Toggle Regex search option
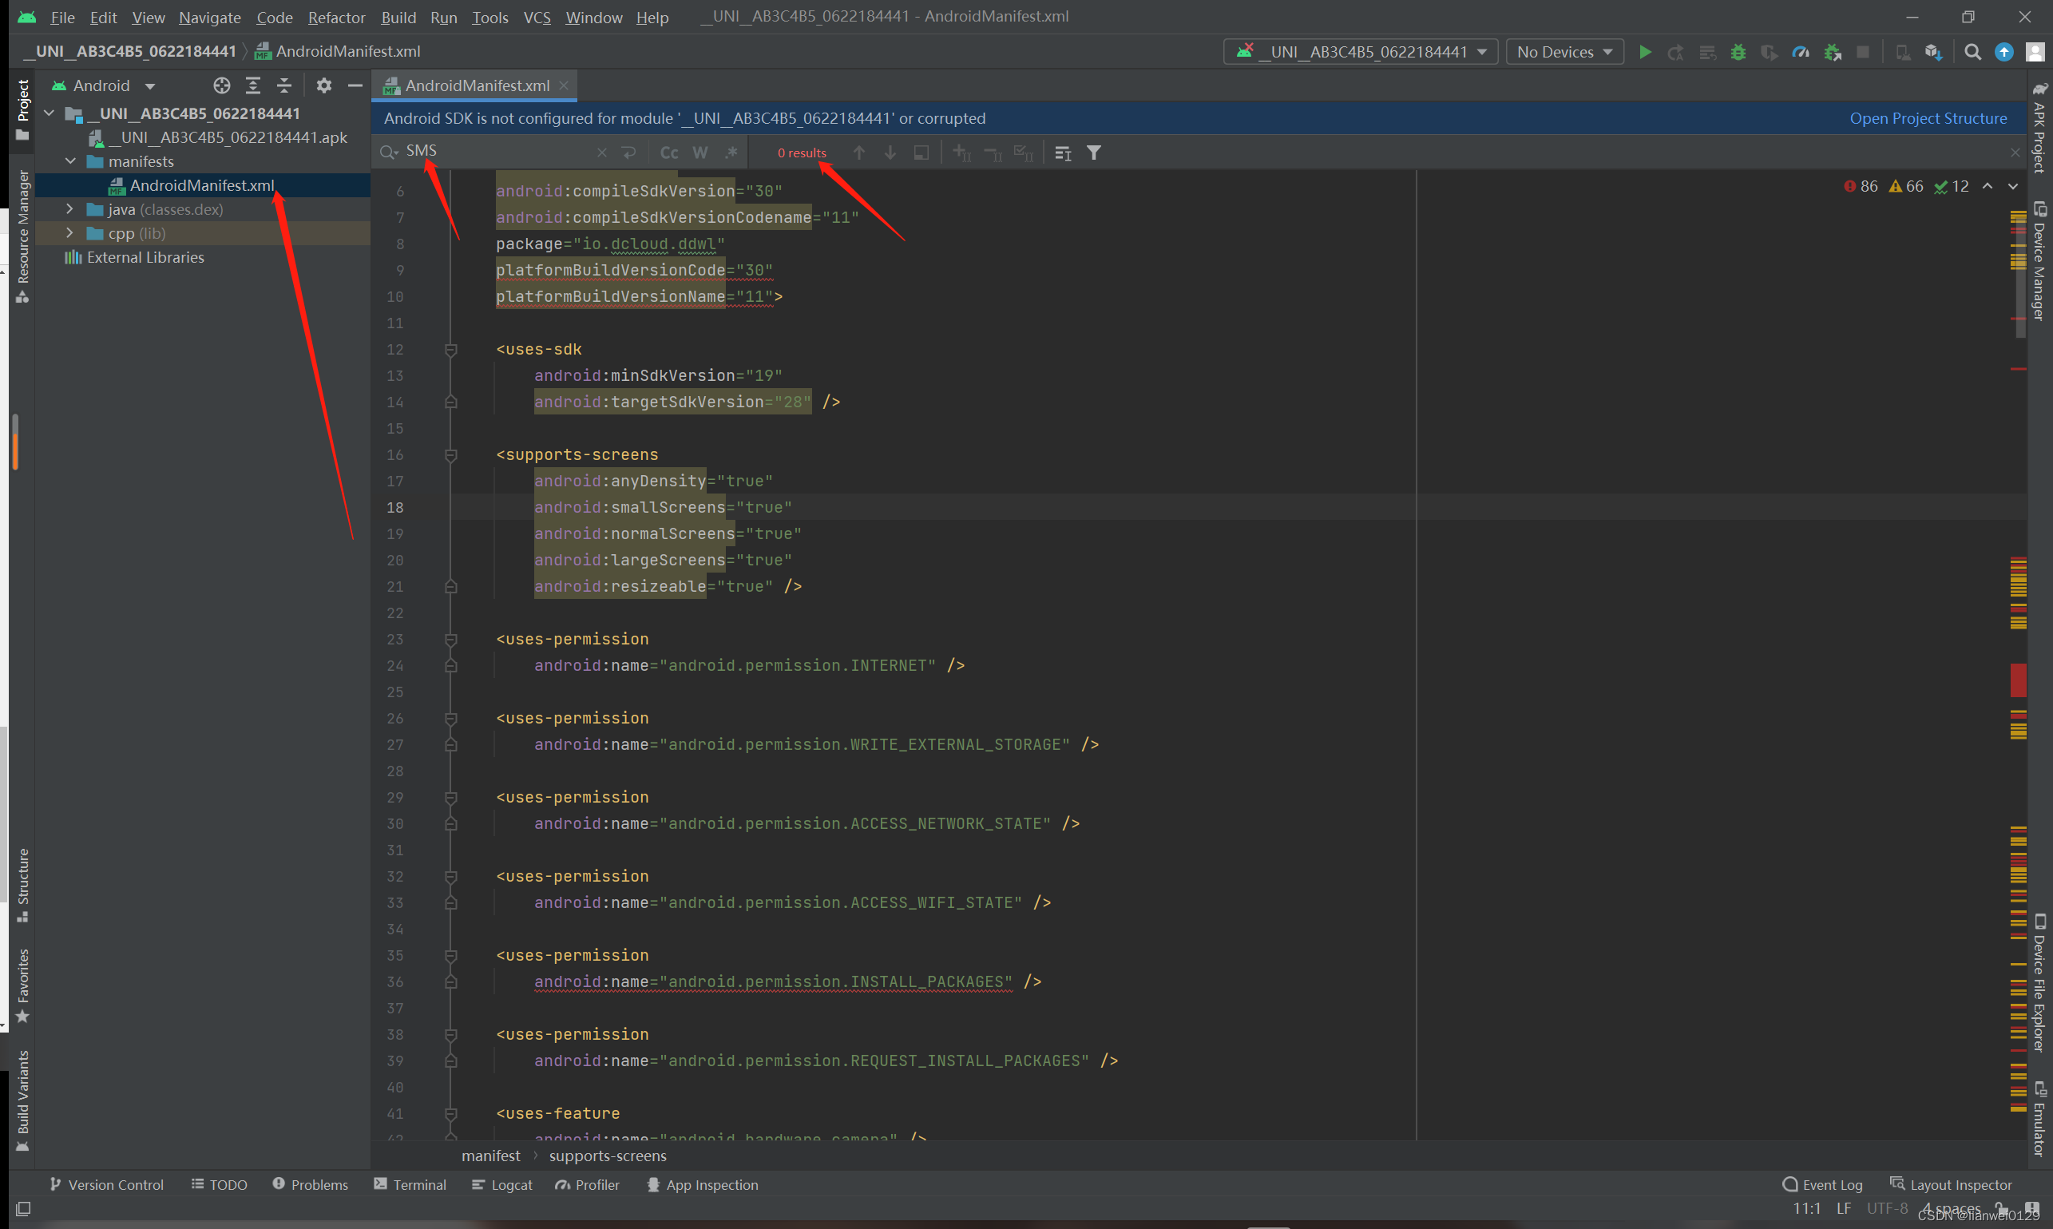The width and height of the screenshot is (2053, 1229). coord(731,153)
